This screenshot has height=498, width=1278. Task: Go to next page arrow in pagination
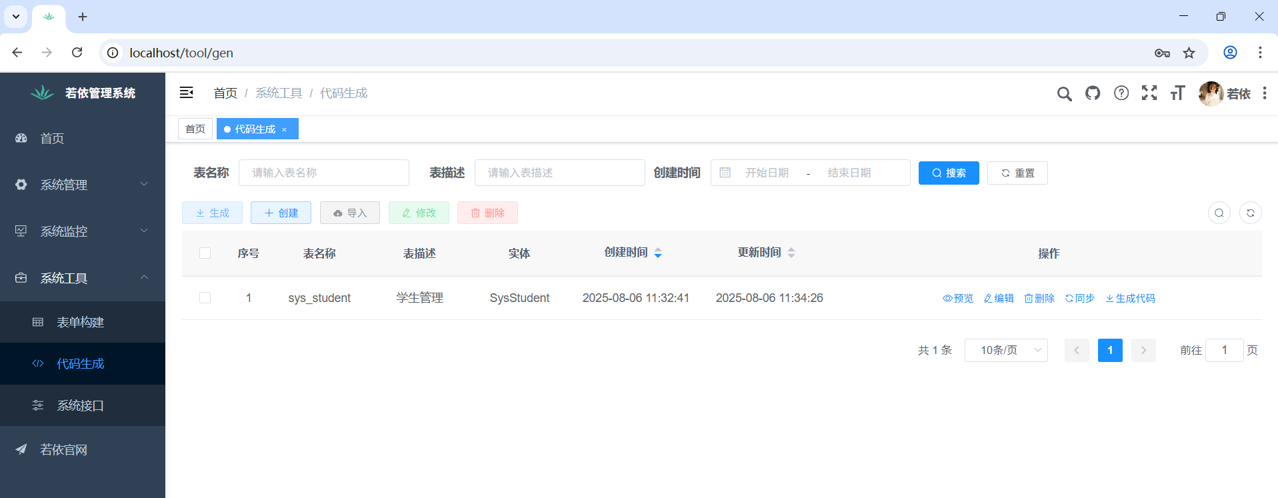tap(1143, 350)
